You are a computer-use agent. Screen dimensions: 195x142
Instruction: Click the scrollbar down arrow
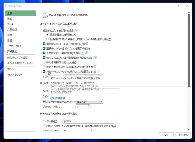tap(189, 129)
